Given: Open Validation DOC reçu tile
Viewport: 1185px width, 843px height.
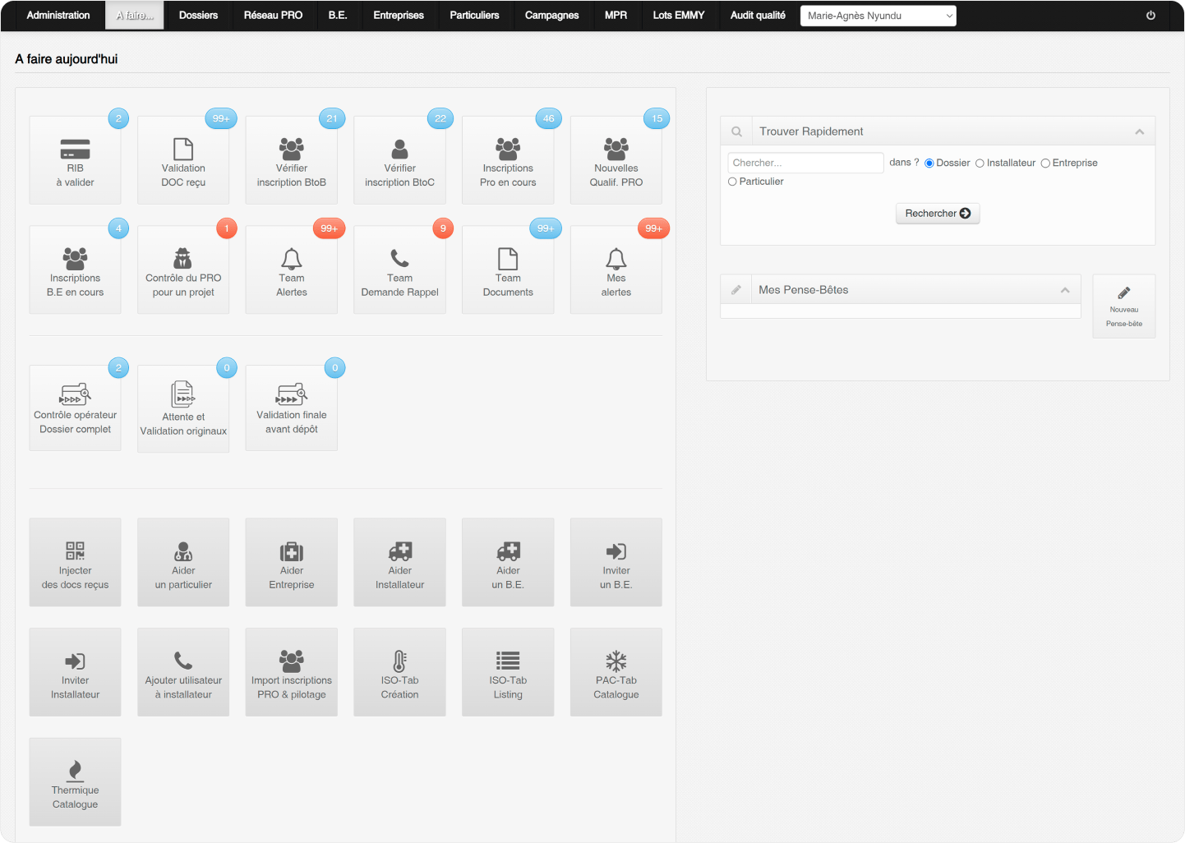Looking at the screenshot, I should coord(183,160).
